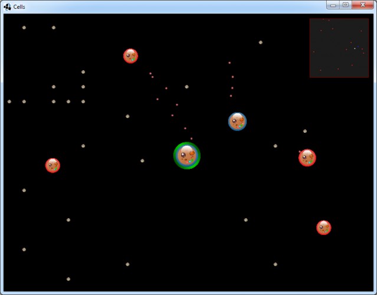Click the food pellet just above the right red cell
The image size is (377, 295).
(x=305, y=131)
